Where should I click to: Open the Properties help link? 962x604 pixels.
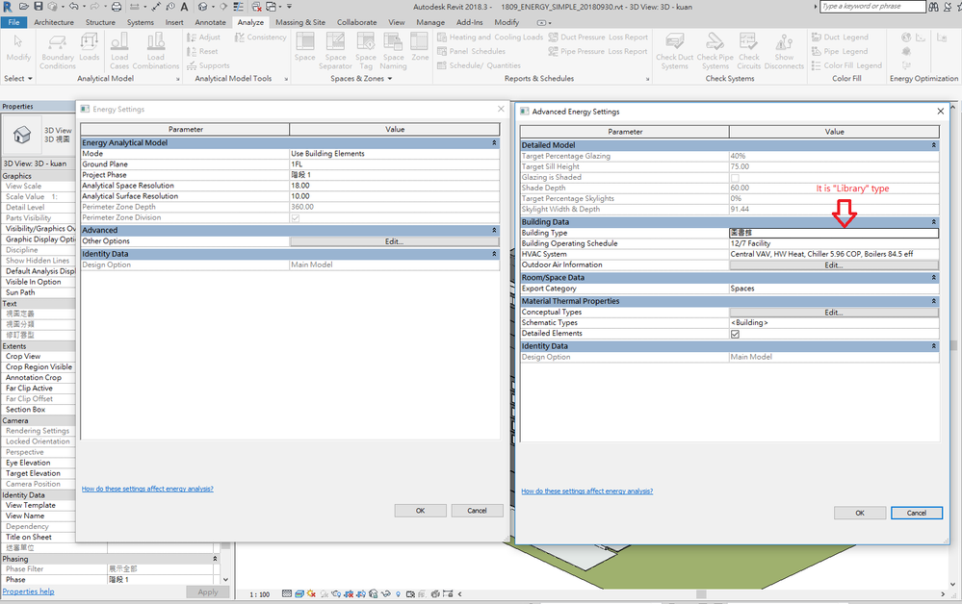tap(28, 591)
